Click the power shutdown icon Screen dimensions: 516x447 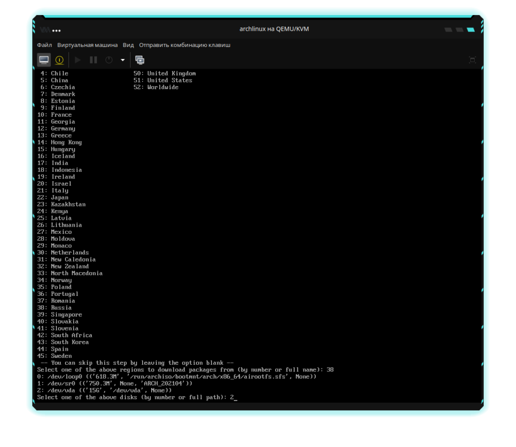(109, 60)
